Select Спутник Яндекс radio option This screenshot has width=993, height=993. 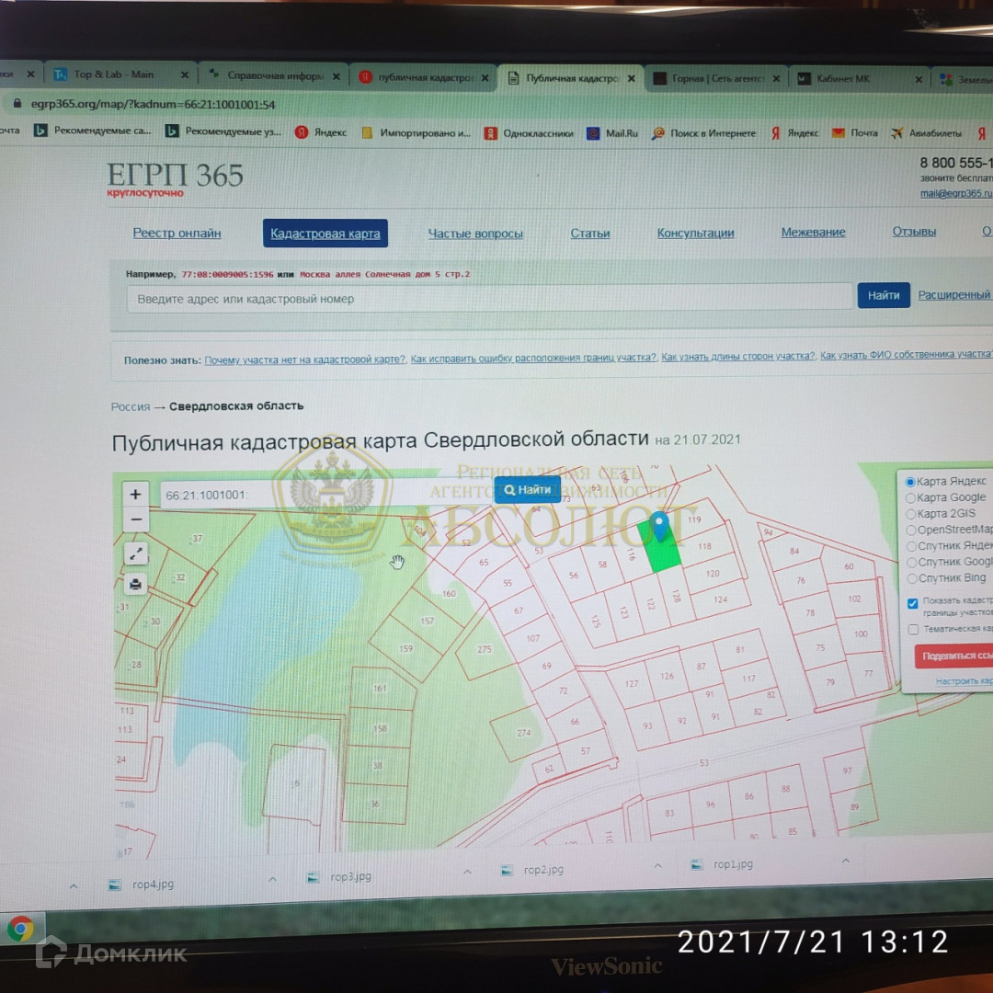point(911,546)
